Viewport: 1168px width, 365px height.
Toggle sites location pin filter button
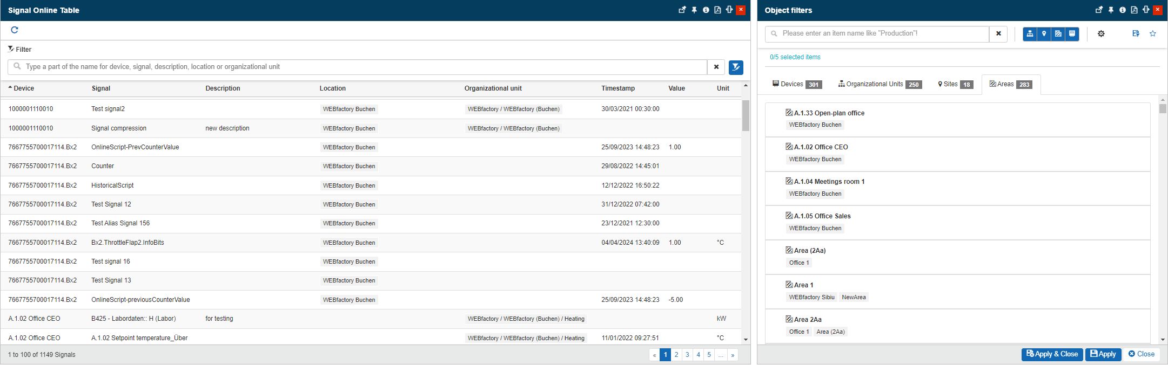[1044, 33]
